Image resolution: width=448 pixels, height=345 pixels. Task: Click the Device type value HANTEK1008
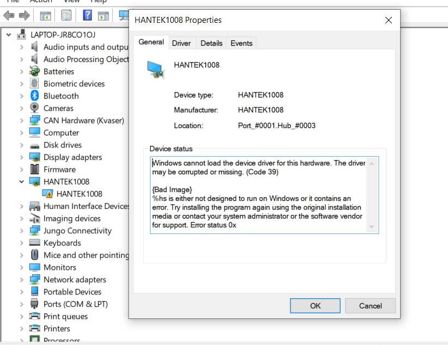click(261, 95)
